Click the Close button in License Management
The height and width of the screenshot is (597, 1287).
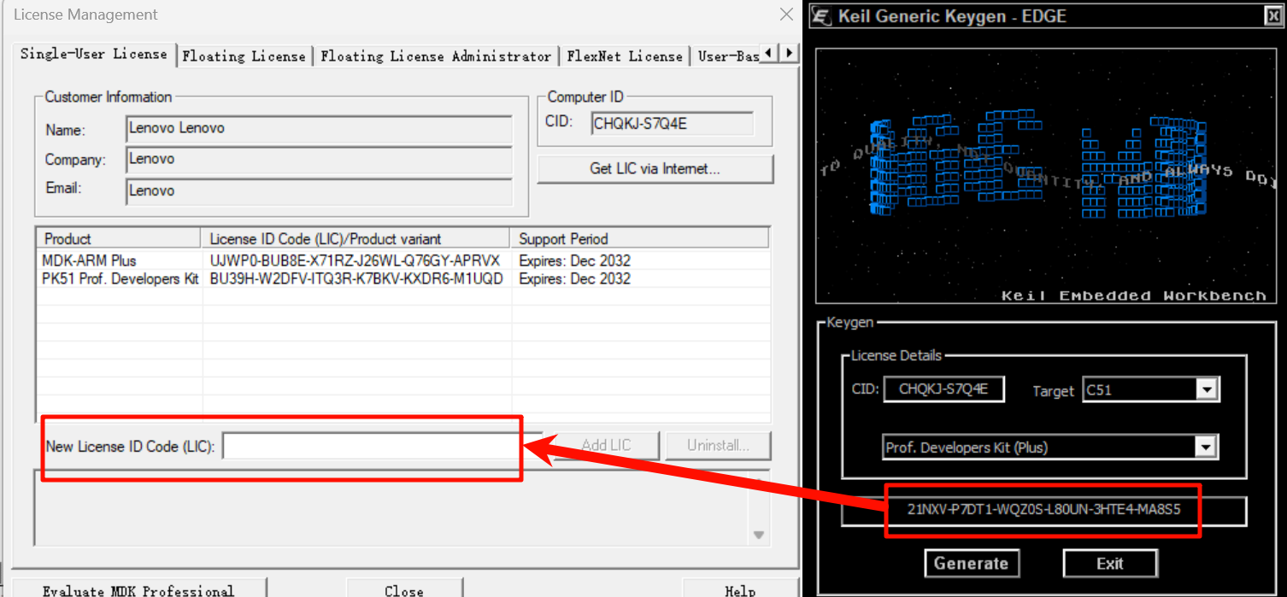click(404, 588)
